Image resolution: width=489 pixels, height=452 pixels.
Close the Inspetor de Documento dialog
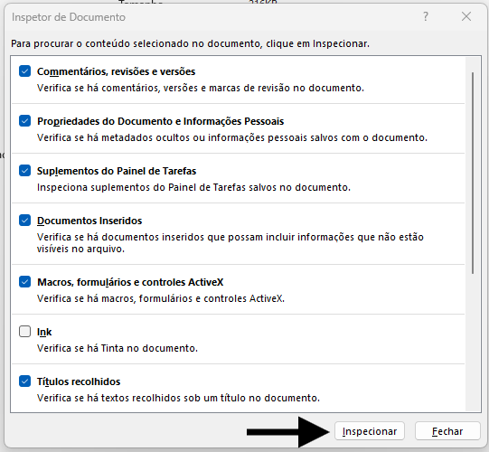[466, 16]
